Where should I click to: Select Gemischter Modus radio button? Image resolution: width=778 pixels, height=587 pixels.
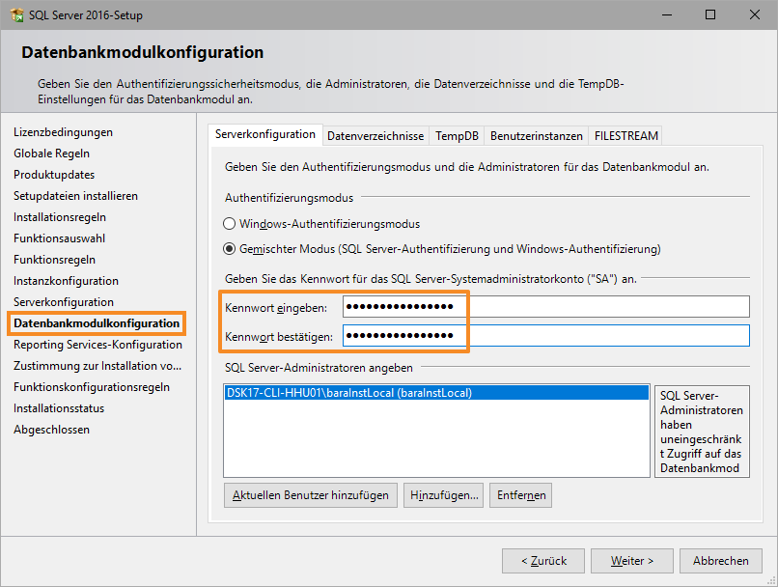click(x=230, y=249)
